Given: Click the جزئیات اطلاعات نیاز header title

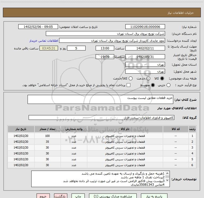Looking at the screenshot, I should [x=181, y=13].
